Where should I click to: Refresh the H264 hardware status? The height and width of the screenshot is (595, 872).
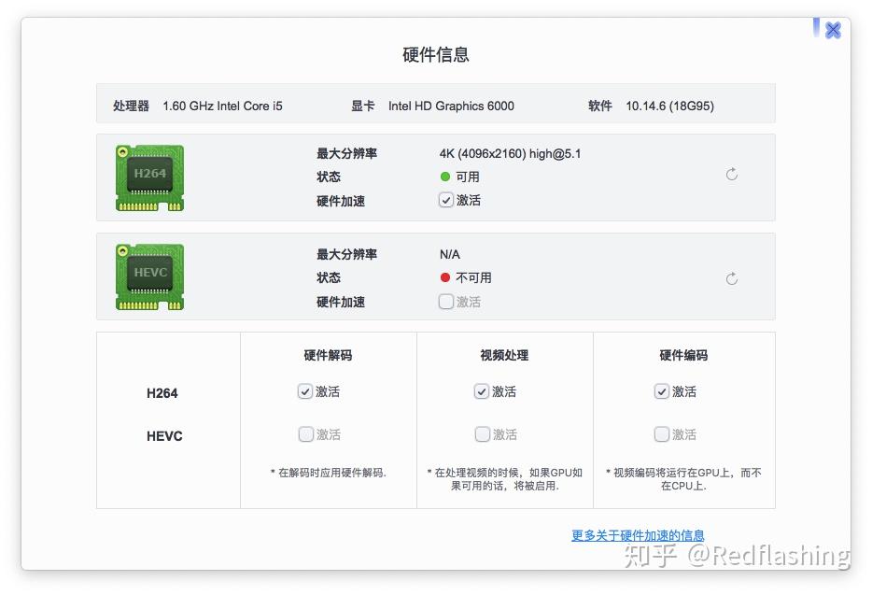click(732, 175)
